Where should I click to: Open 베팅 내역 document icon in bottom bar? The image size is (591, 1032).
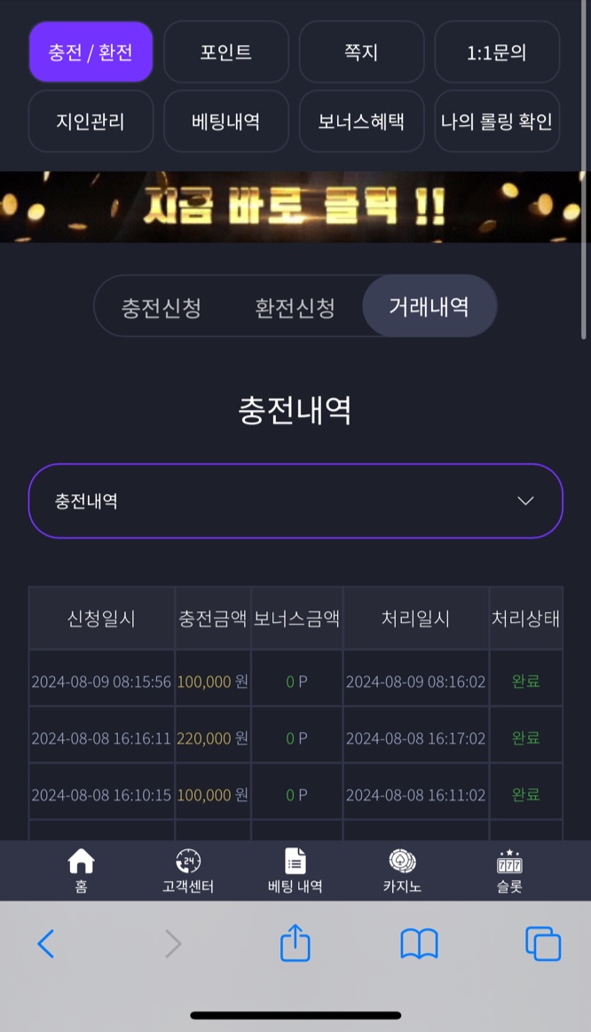[295, 862]
